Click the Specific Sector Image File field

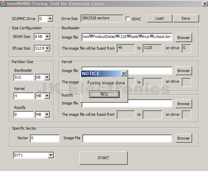[x=127, y=138]
